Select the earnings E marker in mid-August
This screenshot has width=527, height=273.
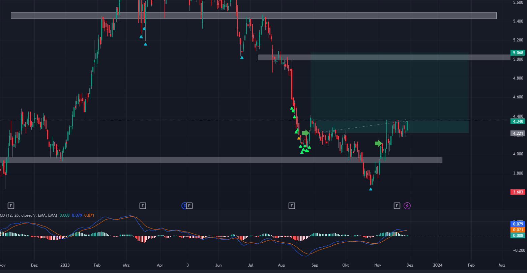pos(292,206)
